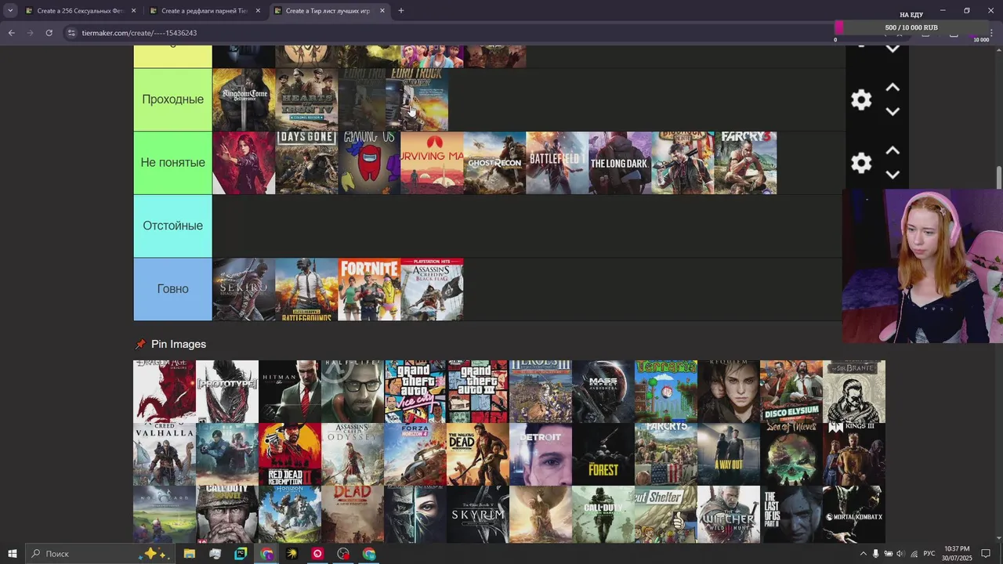Pick The Witcher Wild Hunt image
The width and height of the screenshot is (1003, 564).
[729, 515]
